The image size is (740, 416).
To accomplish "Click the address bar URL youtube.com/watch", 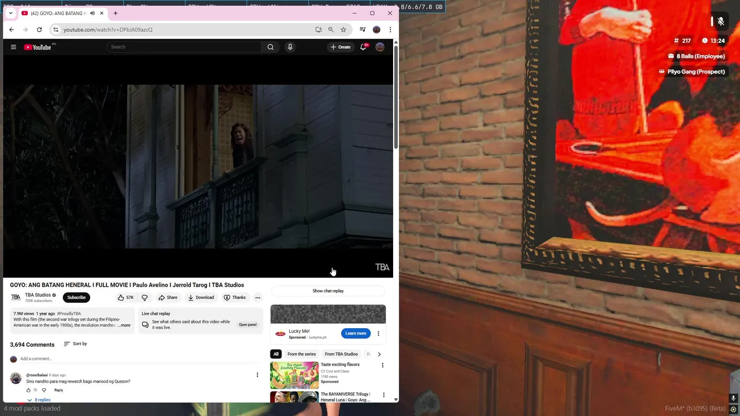I will pyautogui.click(x=108, y=29).
